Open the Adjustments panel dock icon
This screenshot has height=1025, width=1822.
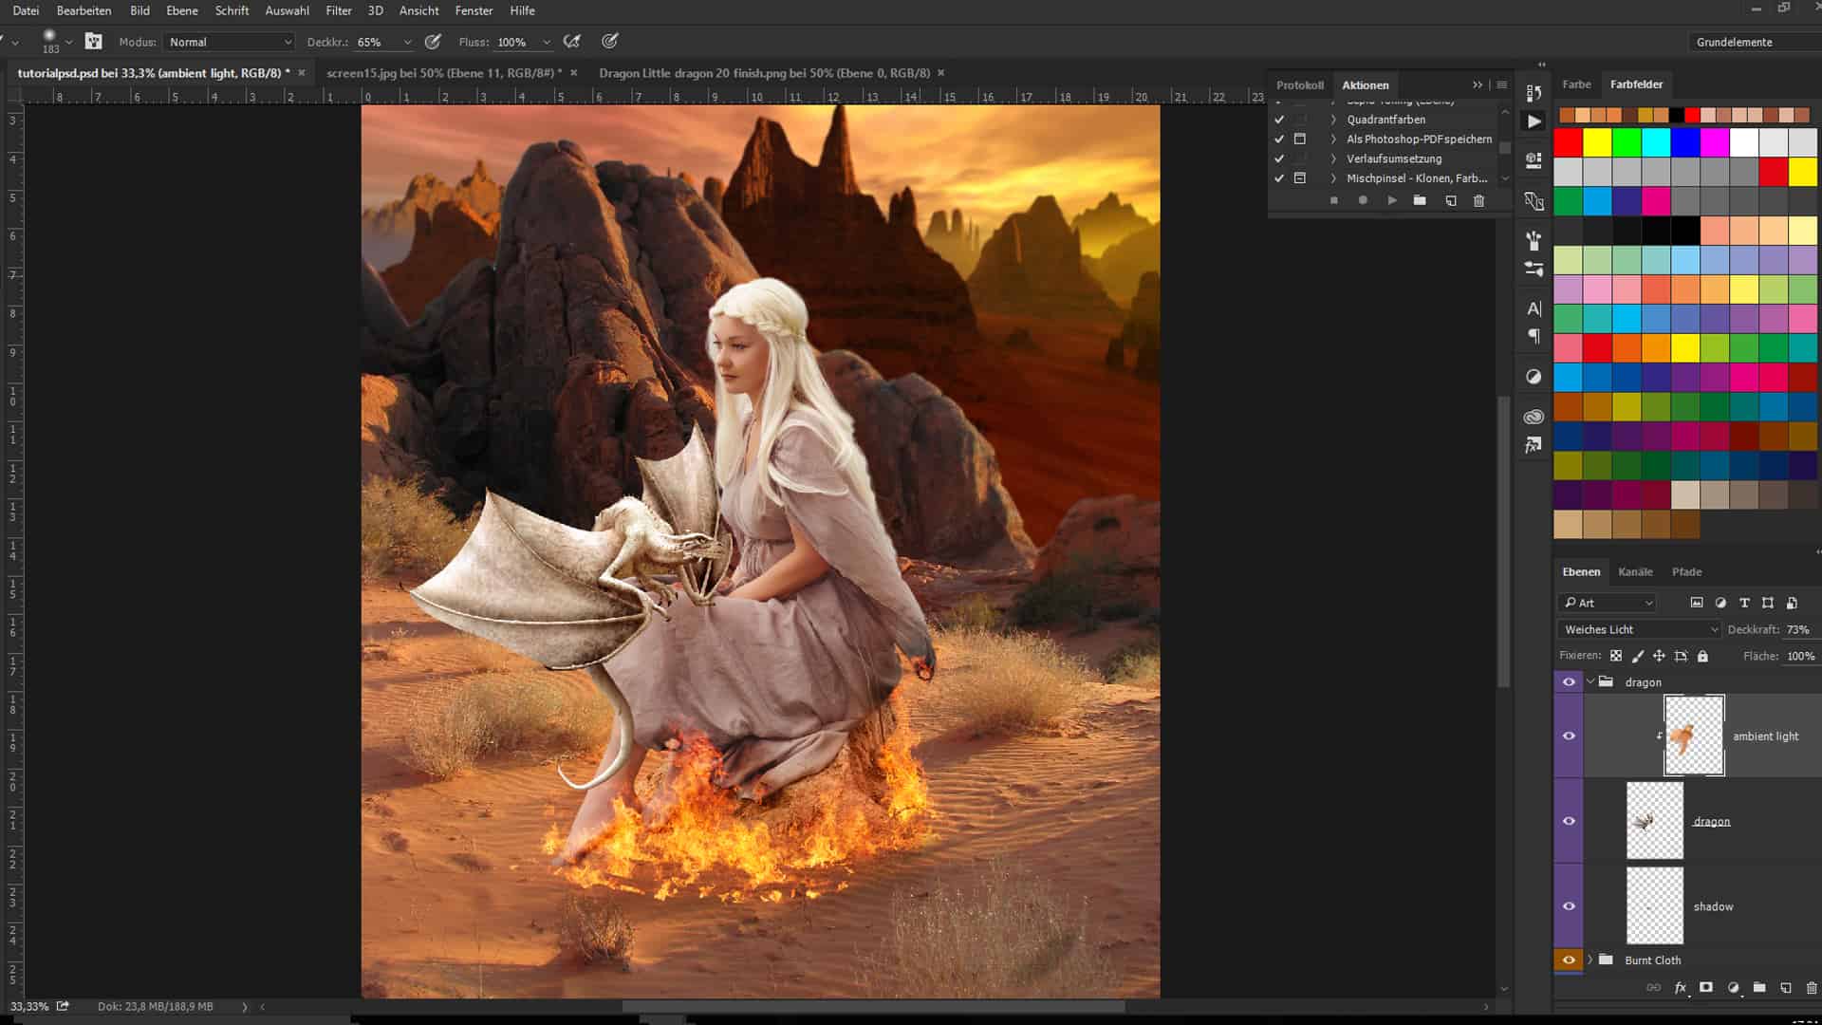(1534, 377)
